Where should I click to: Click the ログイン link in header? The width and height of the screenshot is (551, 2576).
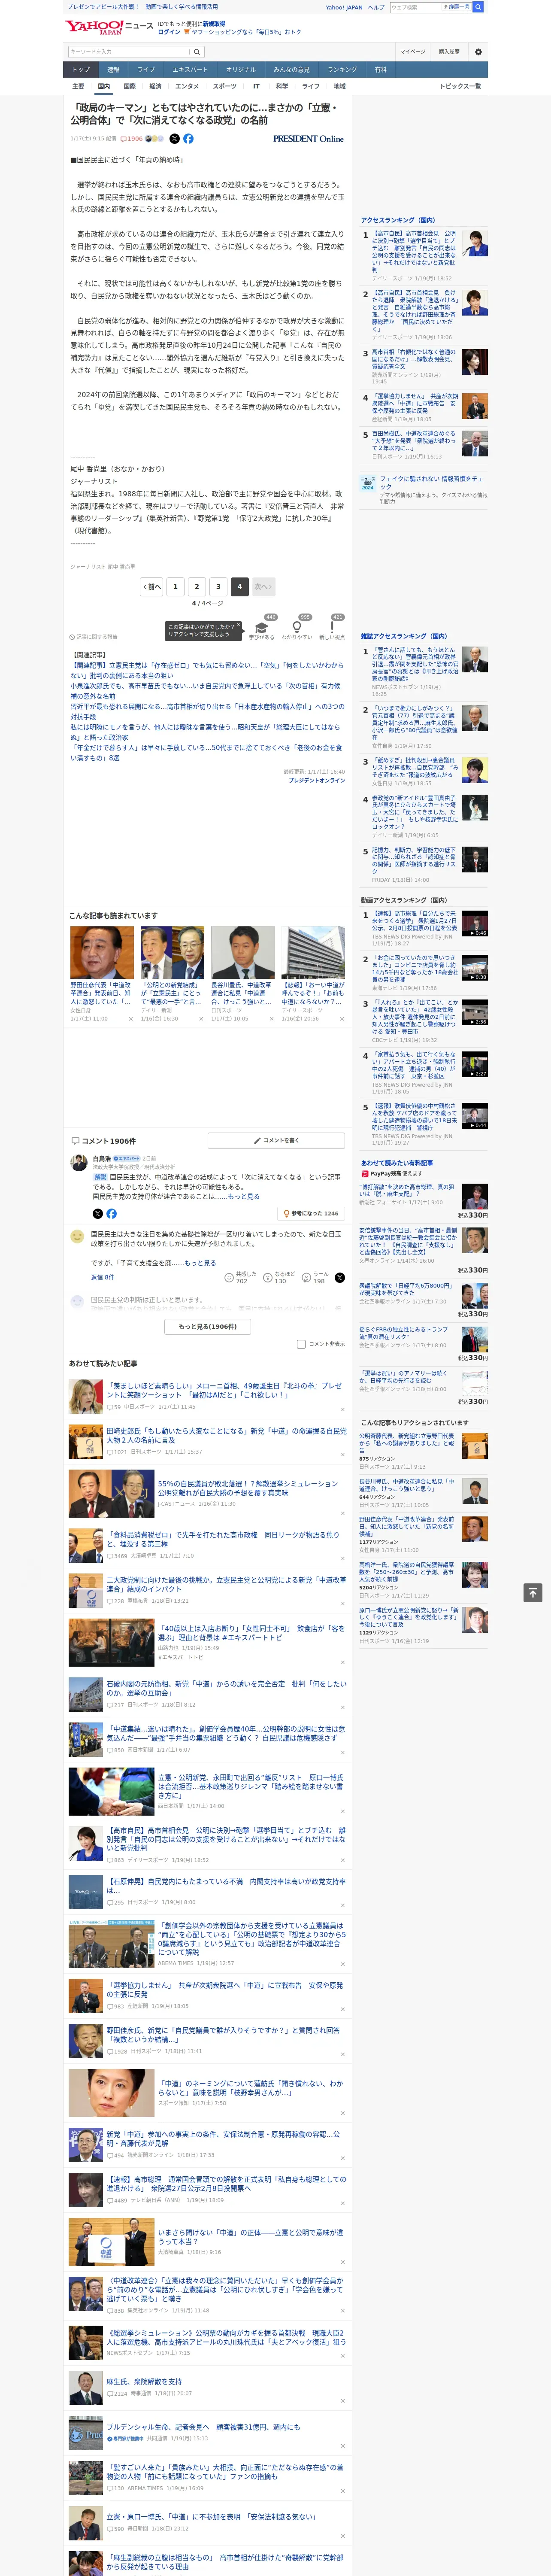coord(169,32)
